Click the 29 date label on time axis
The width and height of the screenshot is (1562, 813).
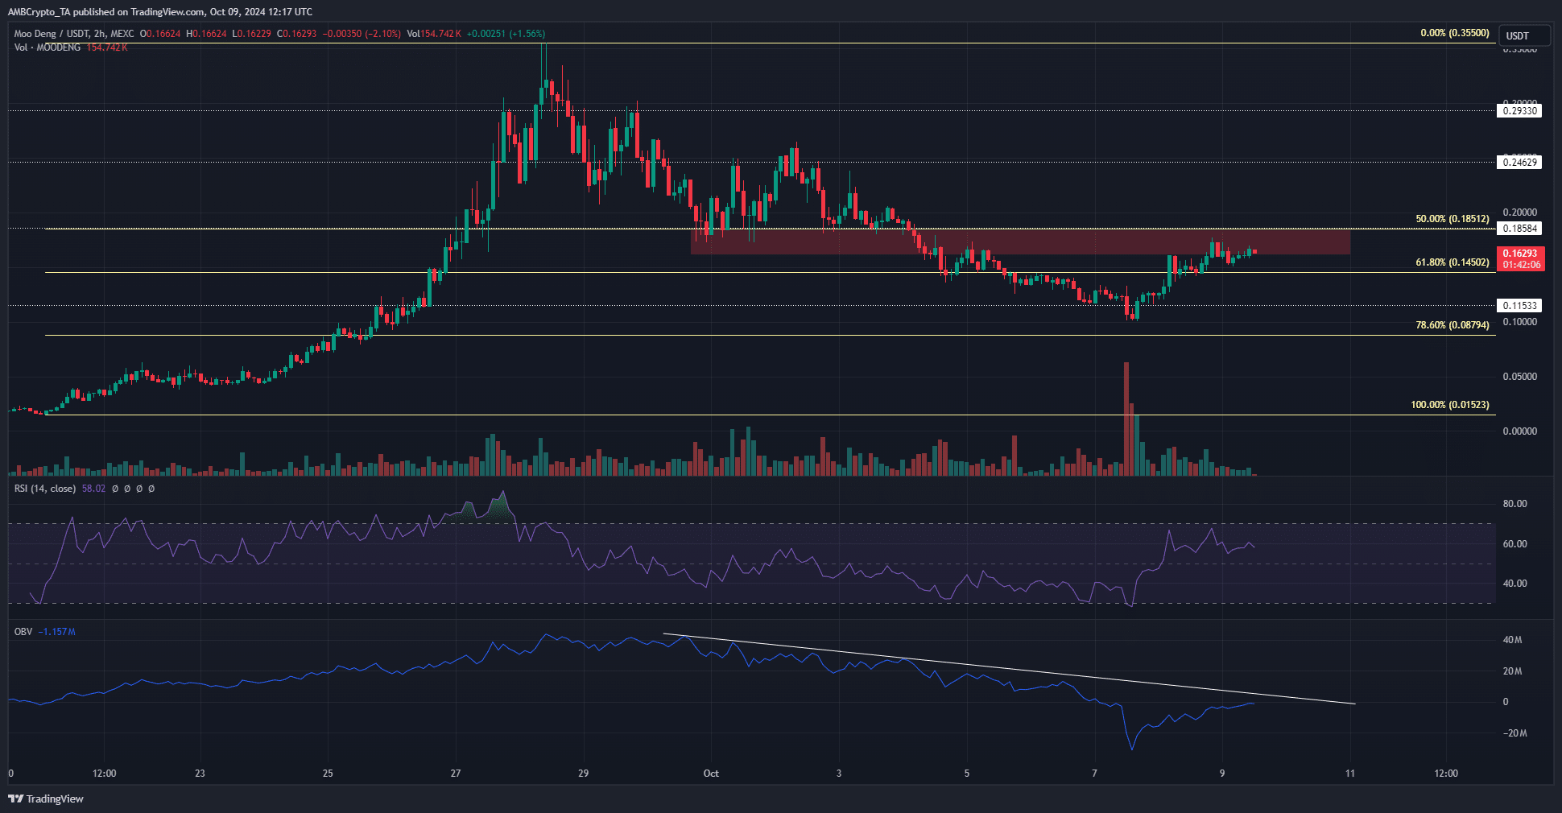point(584,774)
